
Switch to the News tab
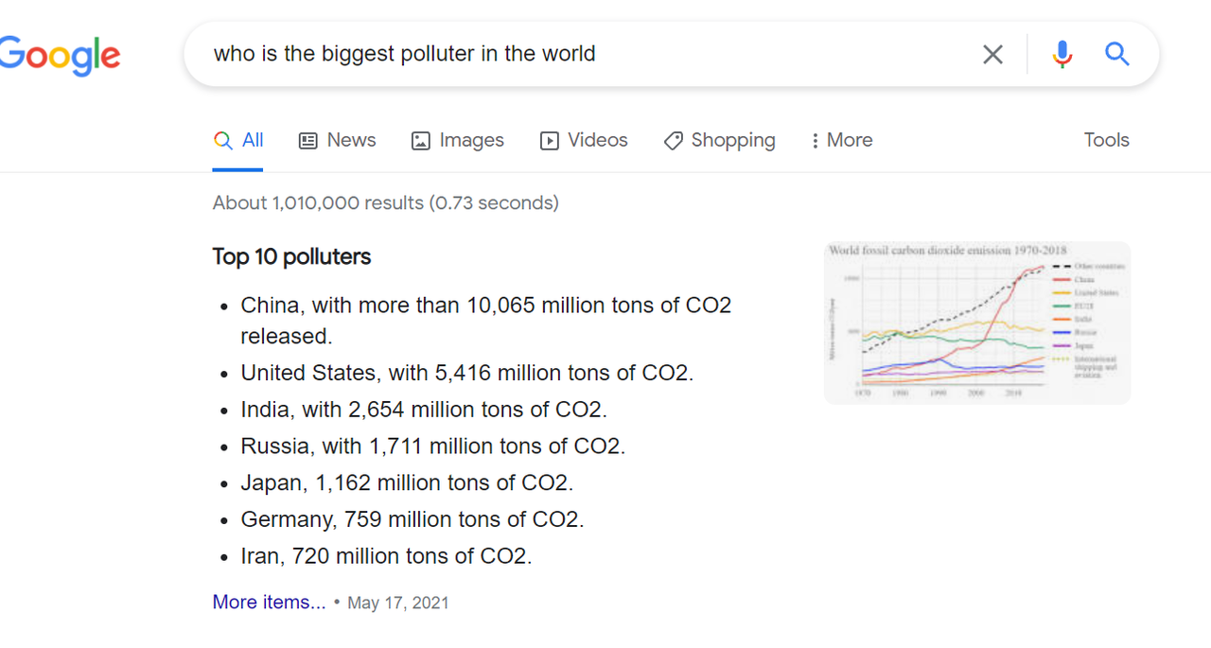pos(338,141)
